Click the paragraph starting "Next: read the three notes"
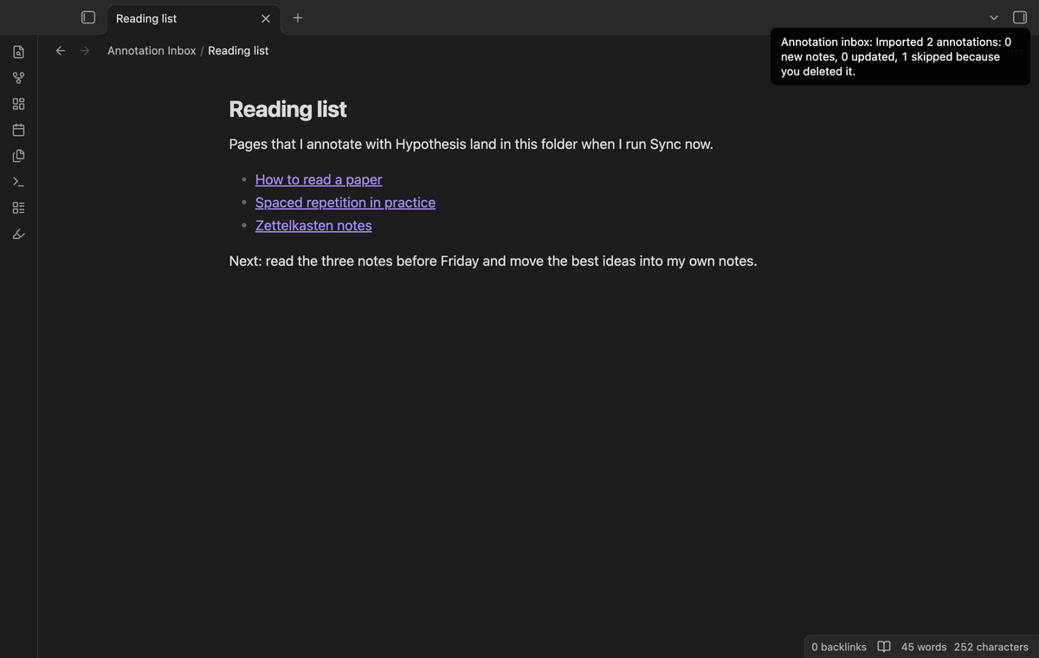1039x658 pixels. click(493, 261)
